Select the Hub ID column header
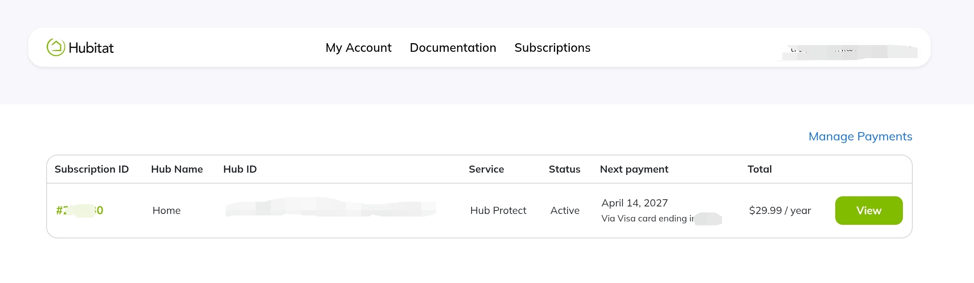974x283 pixels. (240, 169)
